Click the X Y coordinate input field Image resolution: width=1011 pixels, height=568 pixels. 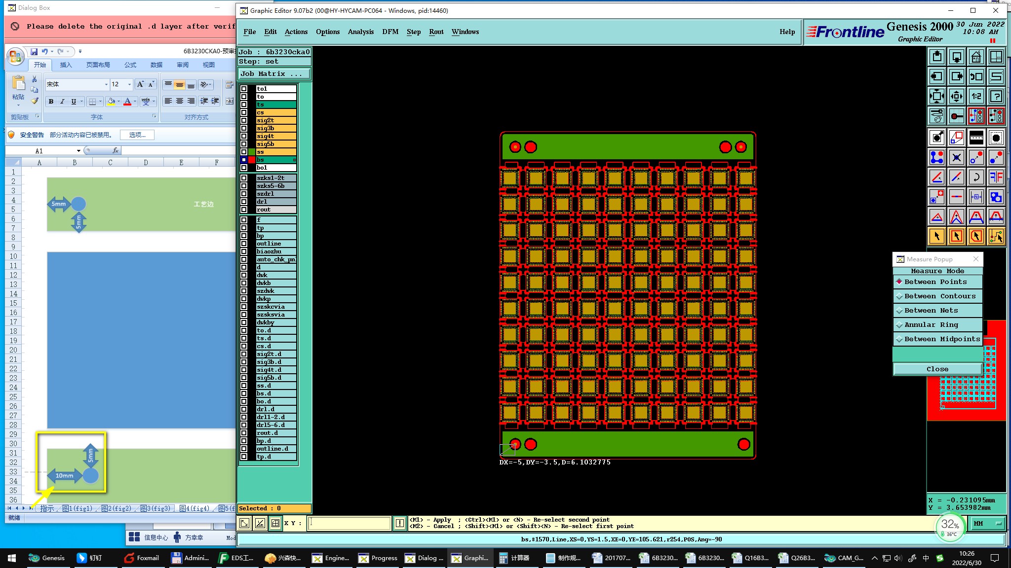[349, 523]
